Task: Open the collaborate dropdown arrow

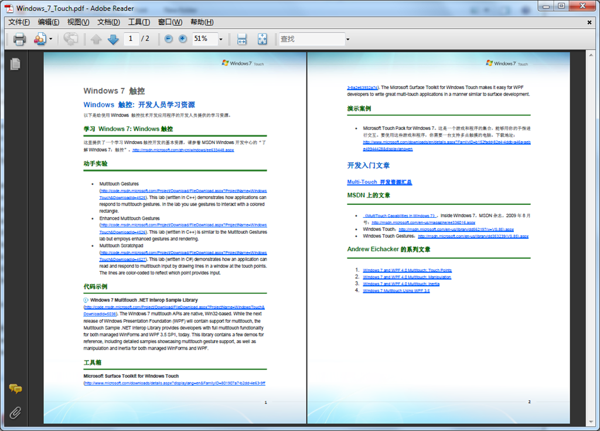Action: 50,39
